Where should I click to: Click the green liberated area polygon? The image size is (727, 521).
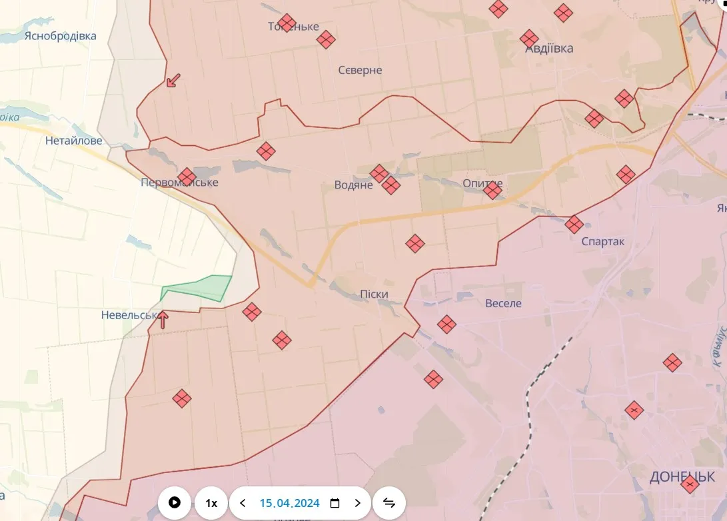(x=197, y=288)
